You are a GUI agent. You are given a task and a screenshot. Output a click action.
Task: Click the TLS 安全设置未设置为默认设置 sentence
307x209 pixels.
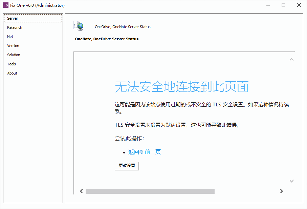click(177, 125)
